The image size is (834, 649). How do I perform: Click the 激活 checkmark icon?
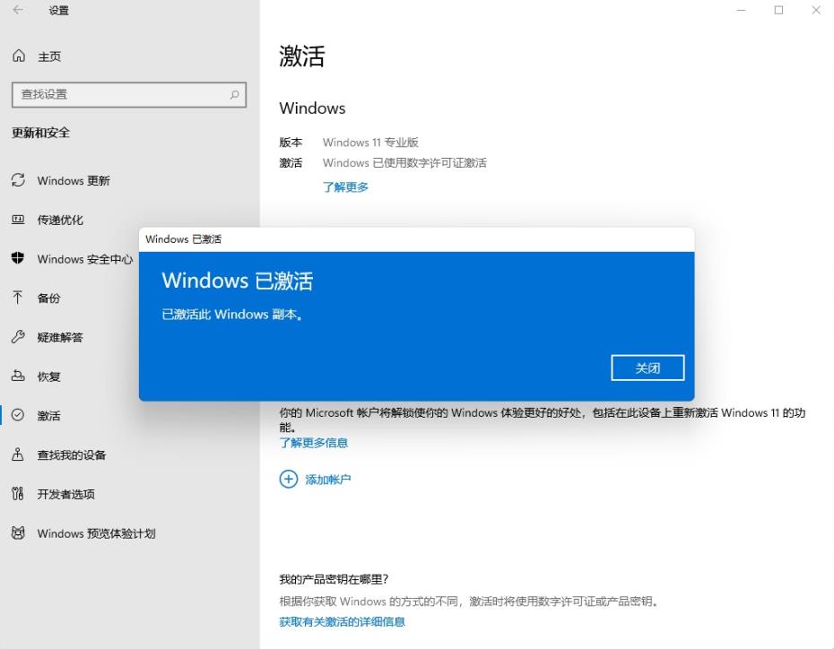pyautogui.click(x=17, y=415)
